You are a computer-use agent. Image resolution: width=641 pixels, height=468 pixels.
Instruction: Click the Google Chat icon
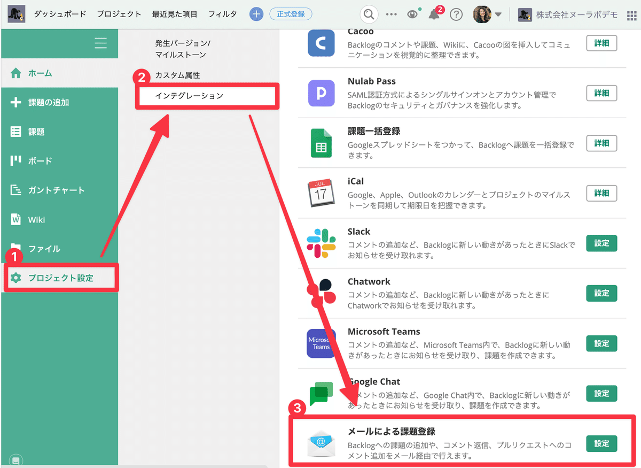320,393
